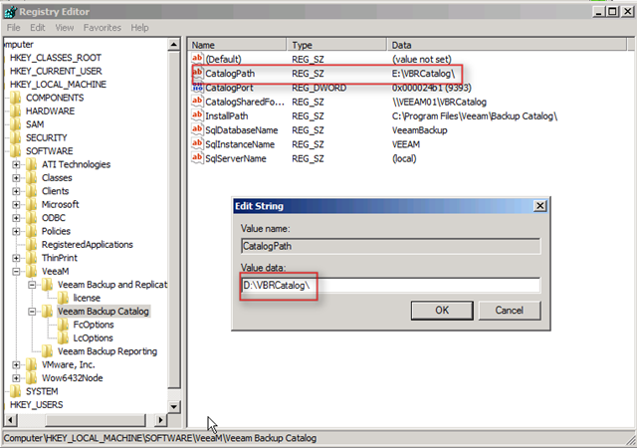637x448 pixels.
Task: Expand the ATI Technologies key
Action: [17, 164]
